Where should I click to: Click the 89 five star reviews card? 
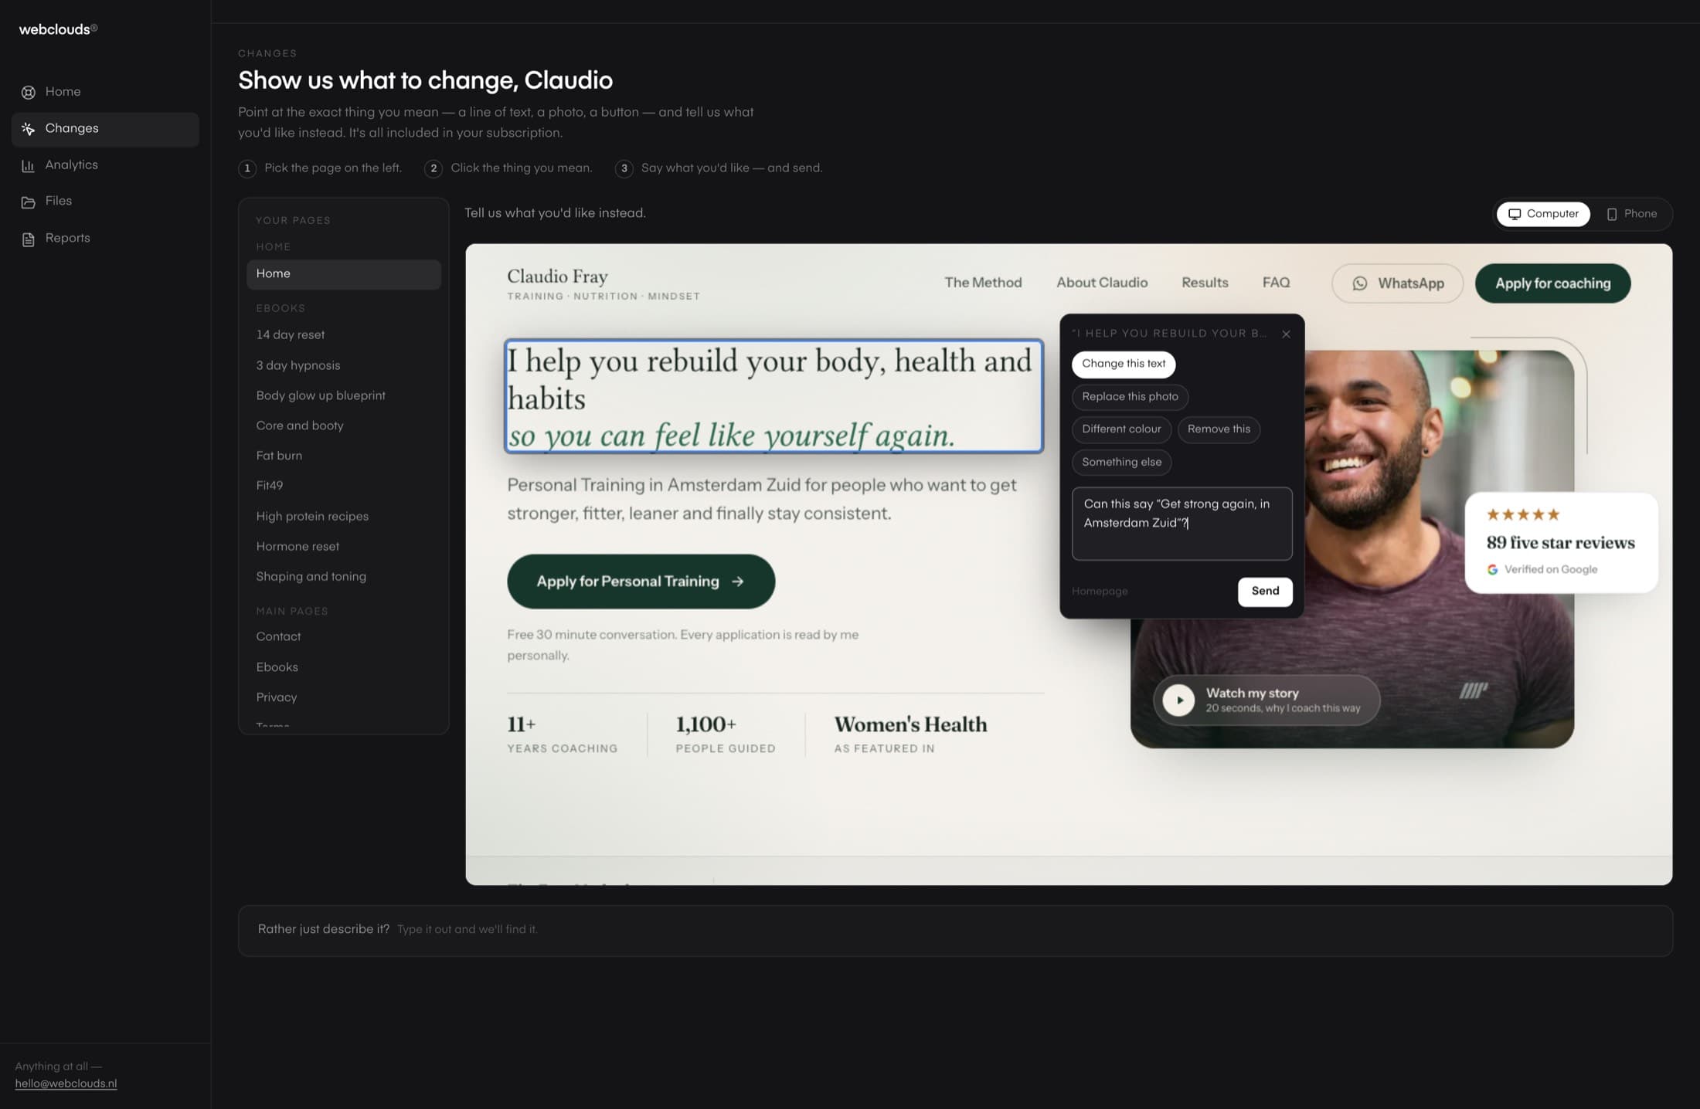[x=1561, y=543]
